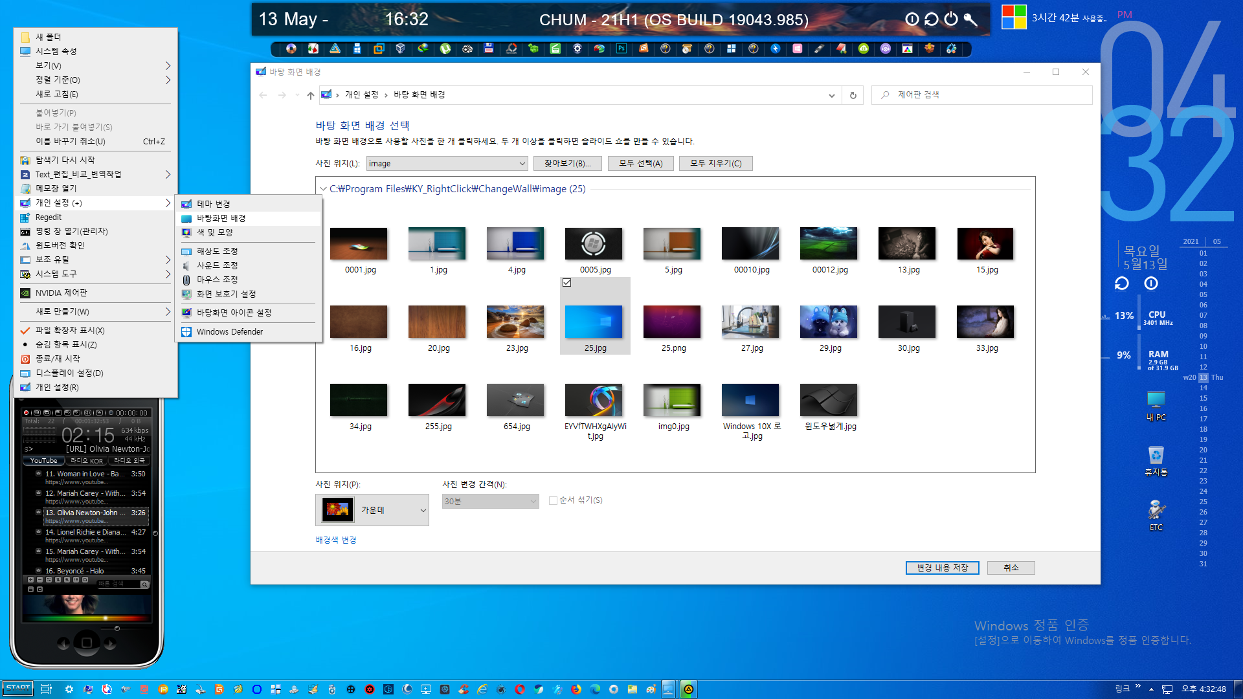Viewport: 1243px width, 699px height.
Task: Open the 사진 위치(L) image dropdown
Action: [447, 164]
